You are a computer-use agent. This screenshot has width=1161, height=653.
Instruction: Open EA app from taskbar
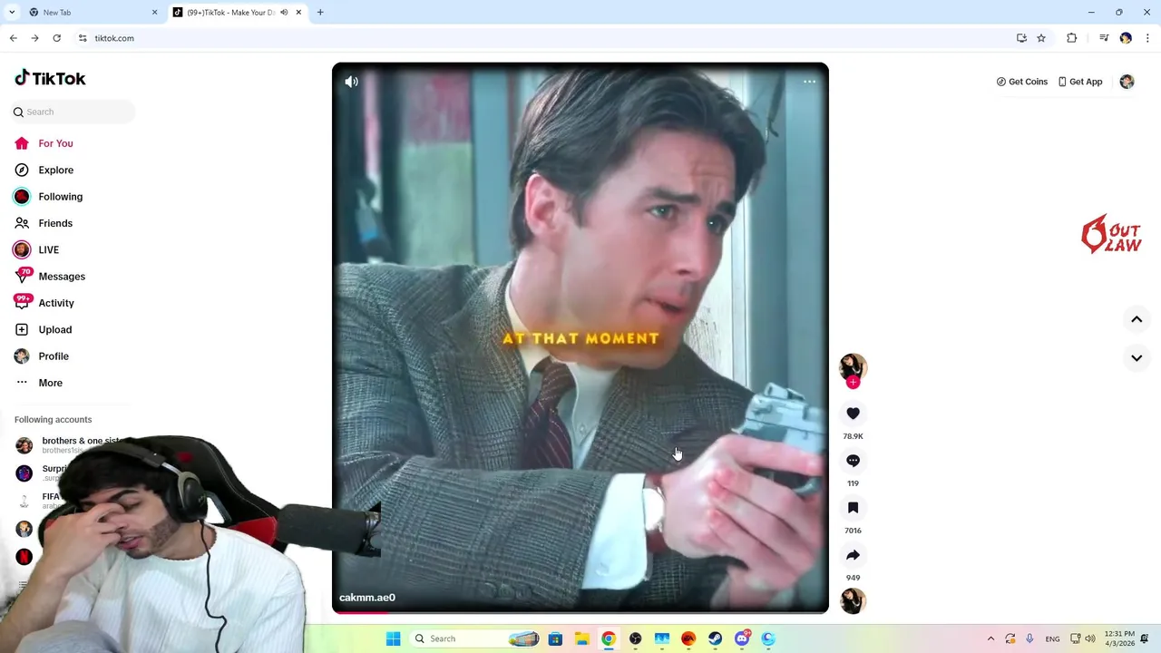click(688, 638)
